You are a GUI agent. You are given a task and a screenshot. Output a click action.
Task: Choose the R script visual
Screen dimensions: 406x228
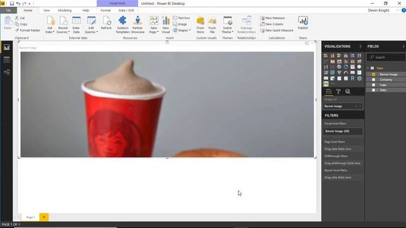point(353,78)
